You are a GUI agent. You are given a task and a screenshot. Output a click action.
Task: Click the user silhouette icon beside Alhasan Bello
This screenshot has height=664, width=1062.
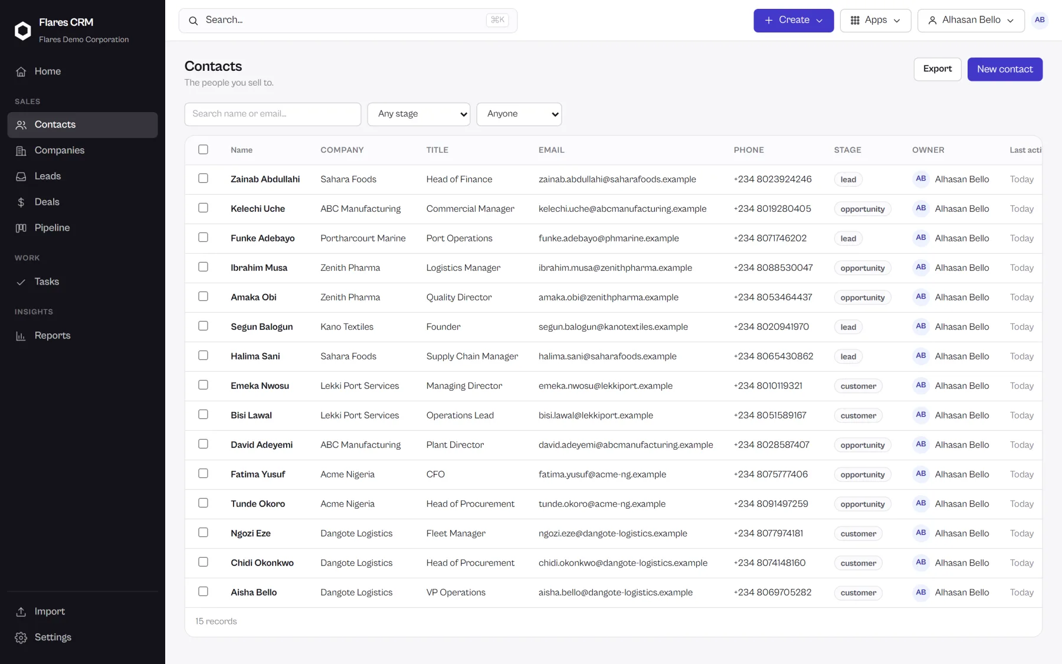point(932,21)
